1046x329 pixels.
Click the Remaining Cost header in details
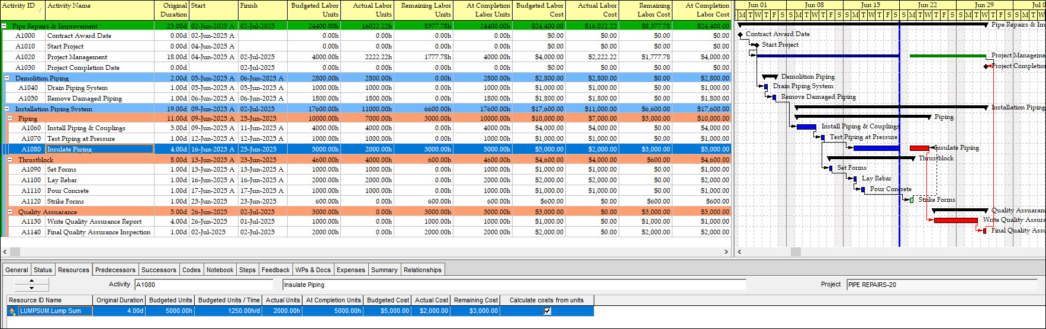(x=476, y=300)
